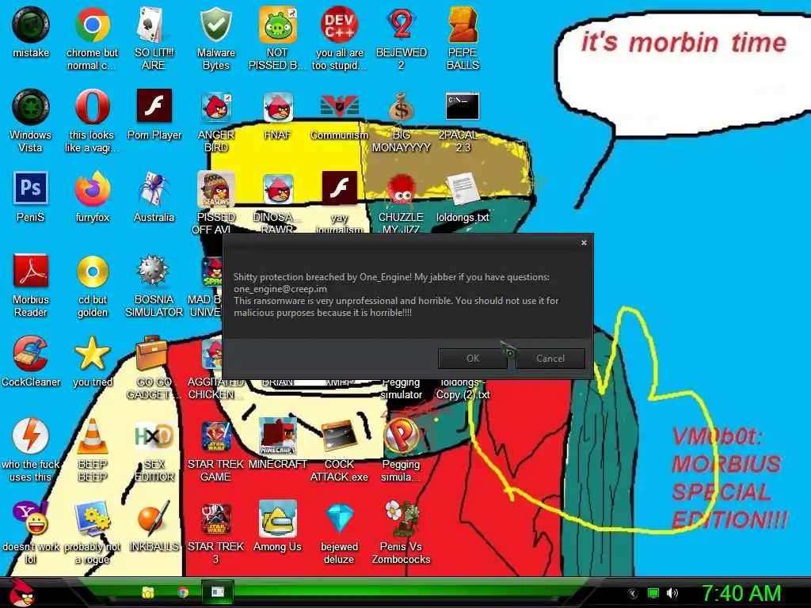Open the 'yay journalism' Flash icon

coord(339,188)
